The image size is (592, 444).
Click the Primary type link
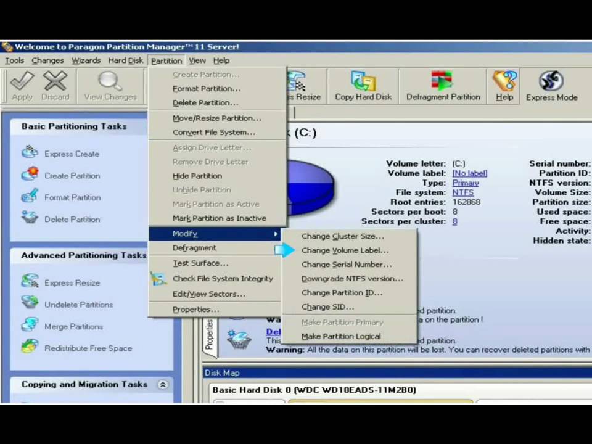click(466, 183)
